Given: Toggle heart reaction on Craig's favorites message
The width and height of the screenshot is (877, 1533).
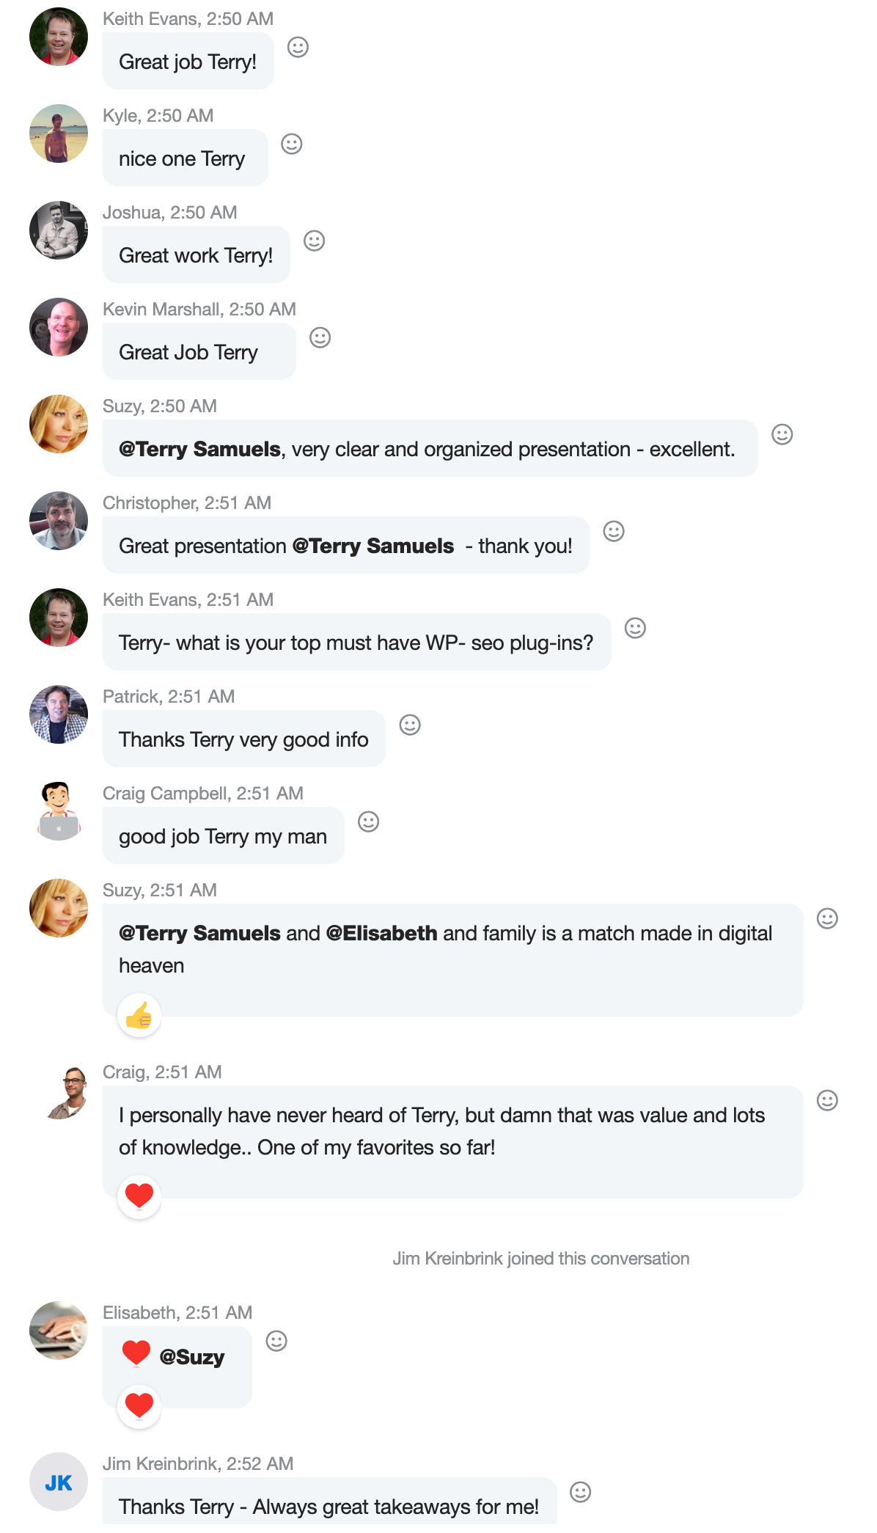Looking at the screenshot, I should 139,1196.
